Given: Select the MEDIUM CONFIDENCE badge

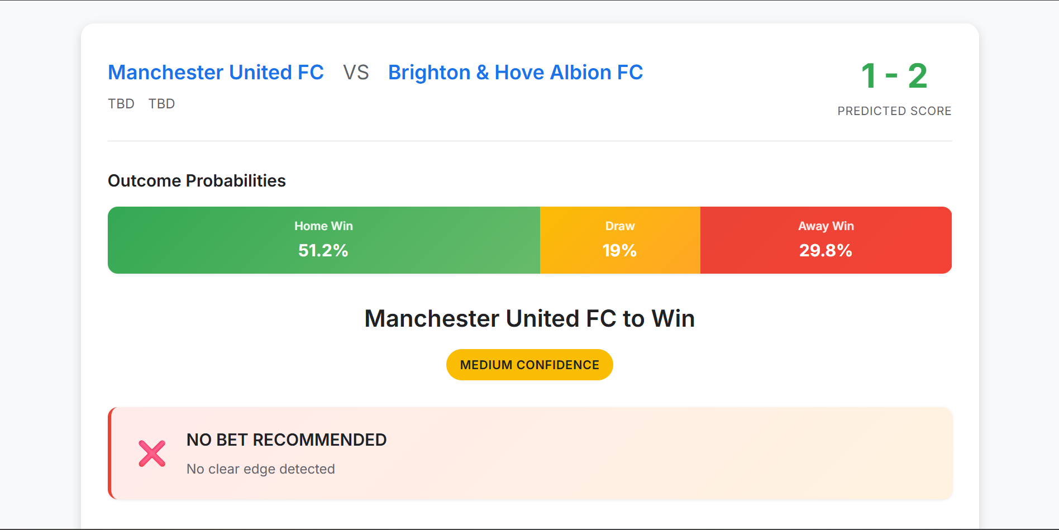Looking at the screenshot, I should [x=529, y=364].
